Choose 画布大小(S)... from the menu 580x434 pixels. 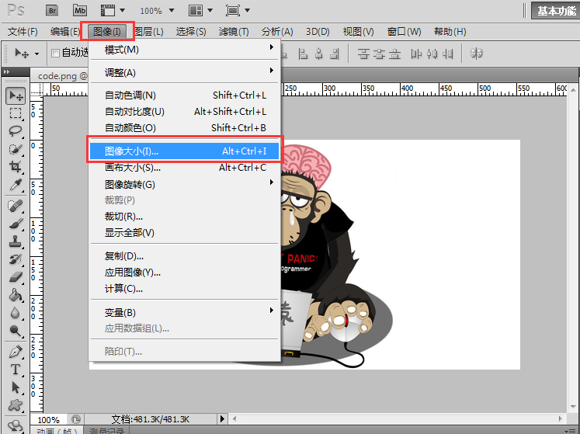click(x=184, y=168)
